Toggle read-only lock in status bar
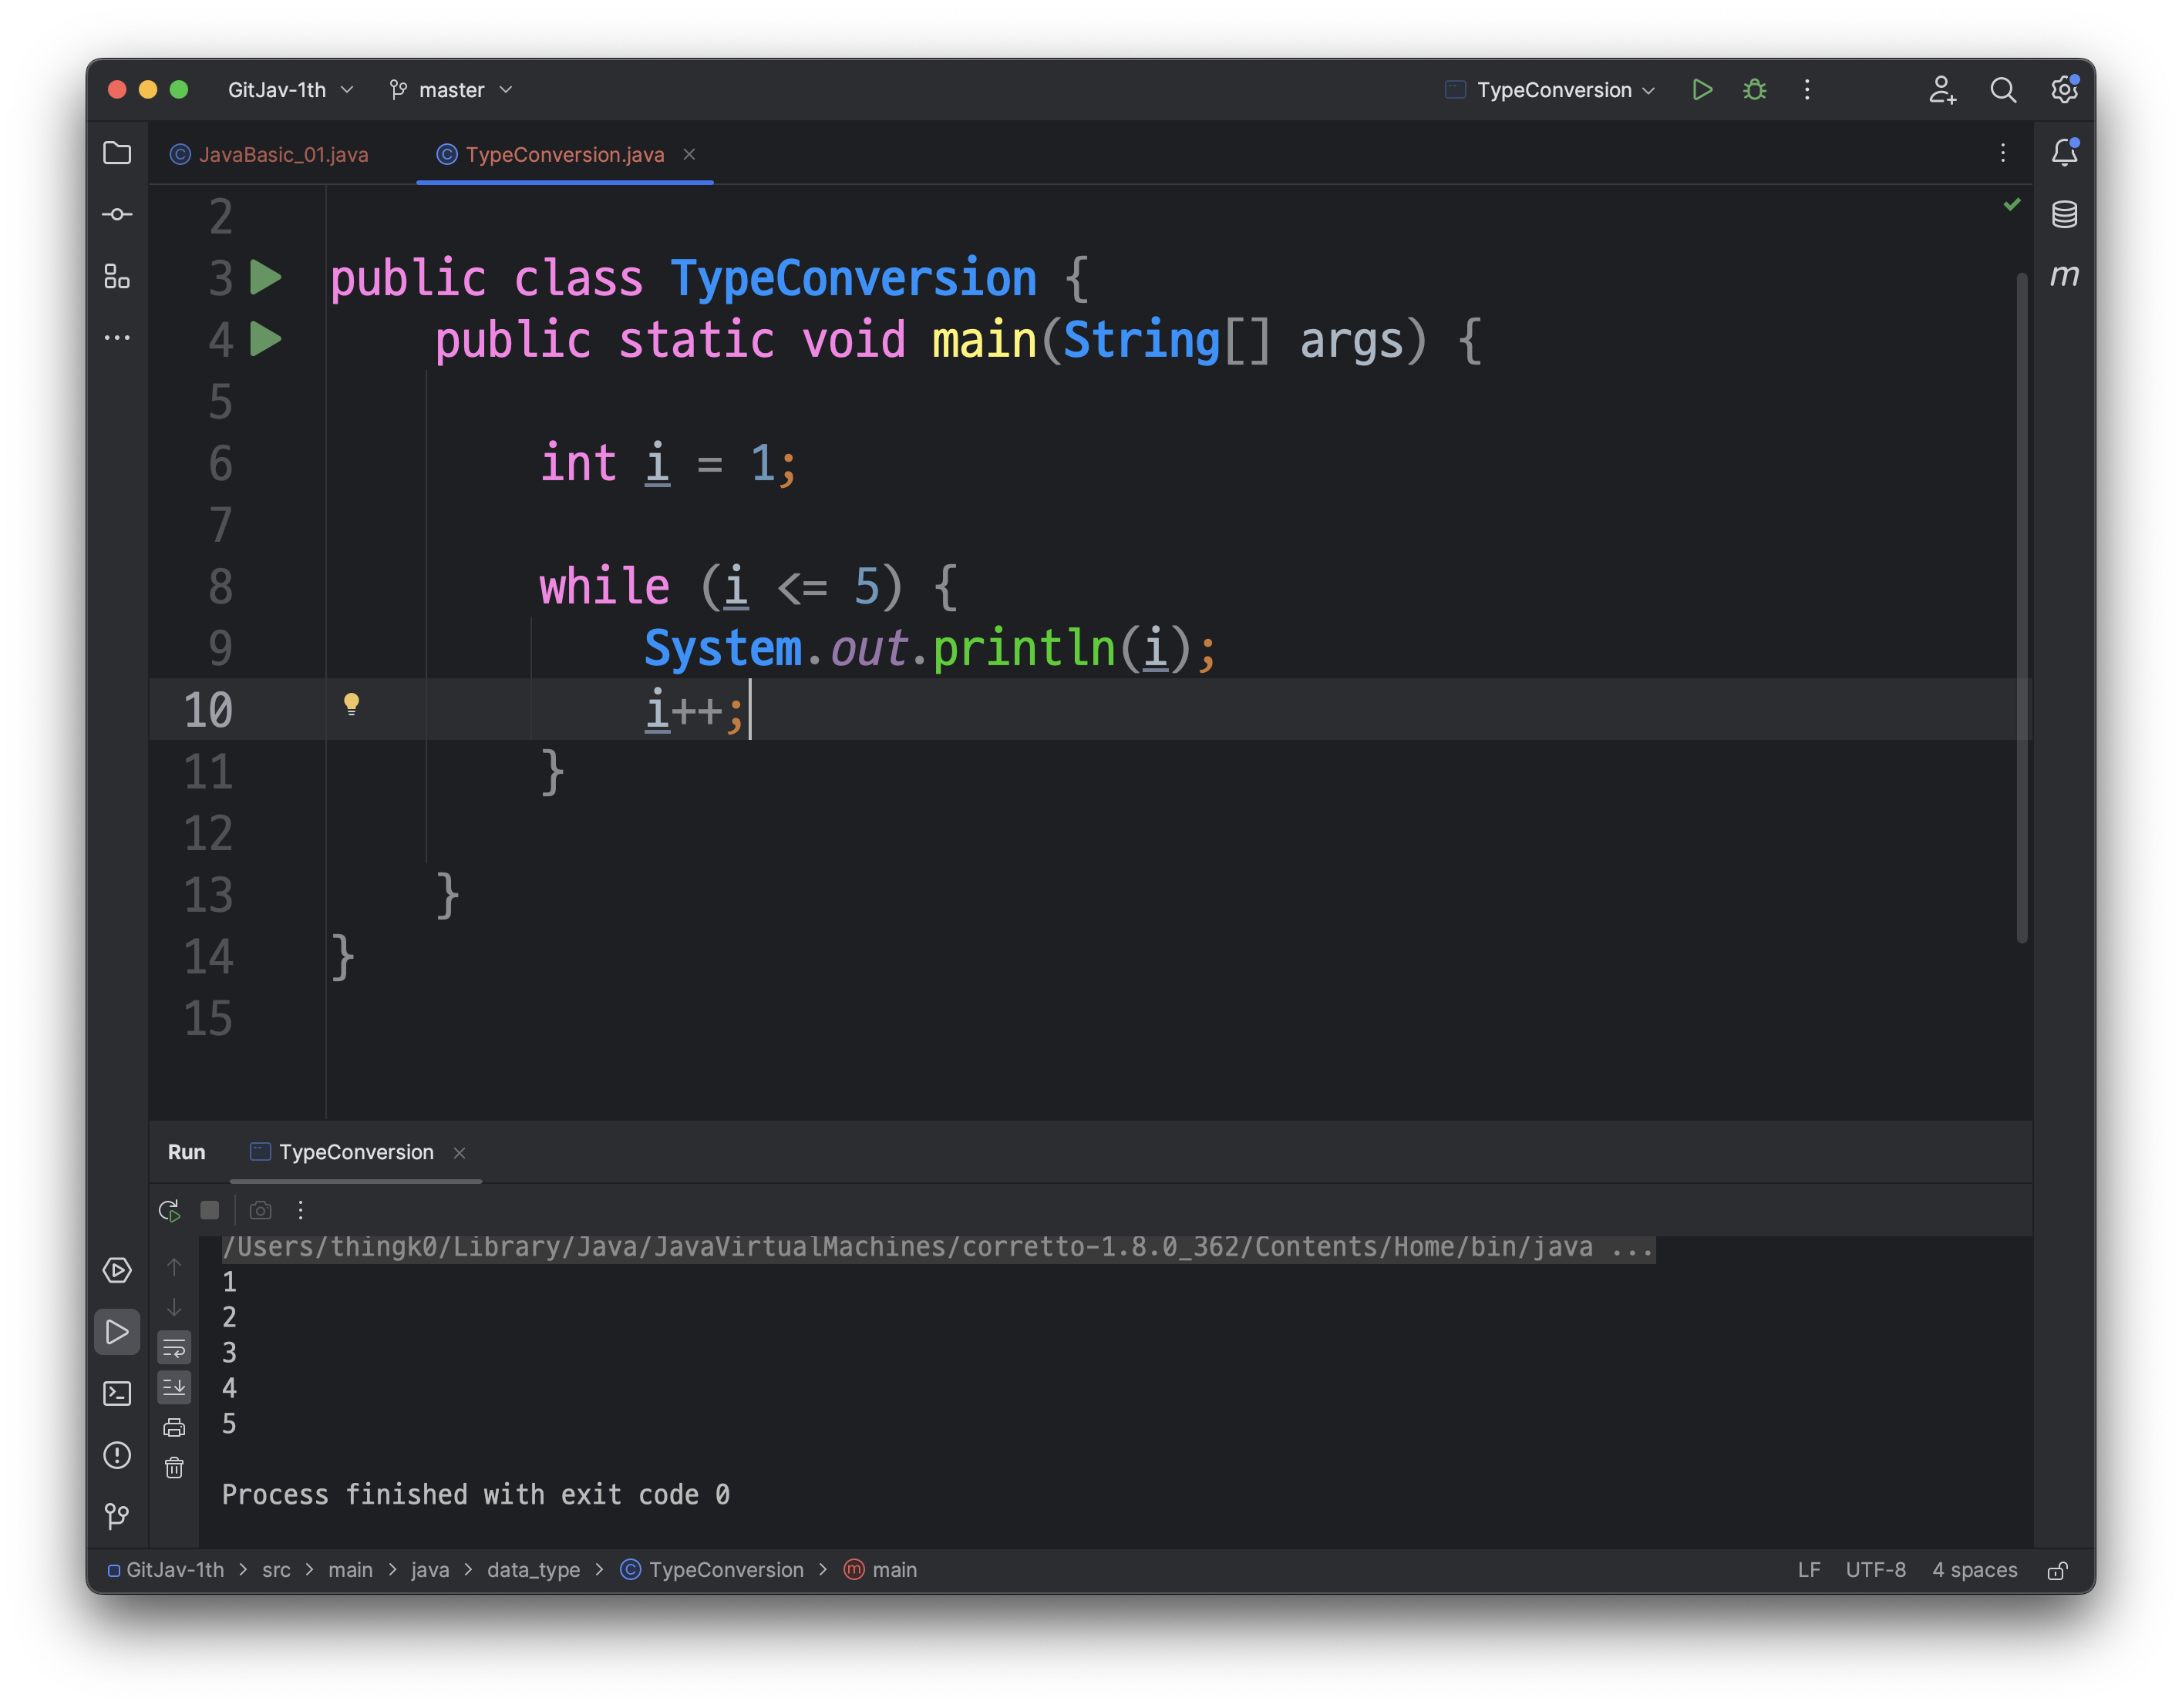2182x1708 pixels. (2057, 1570)
